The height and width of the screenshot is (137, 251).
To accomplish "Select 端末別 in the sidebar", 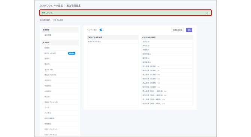I will 60,64.
